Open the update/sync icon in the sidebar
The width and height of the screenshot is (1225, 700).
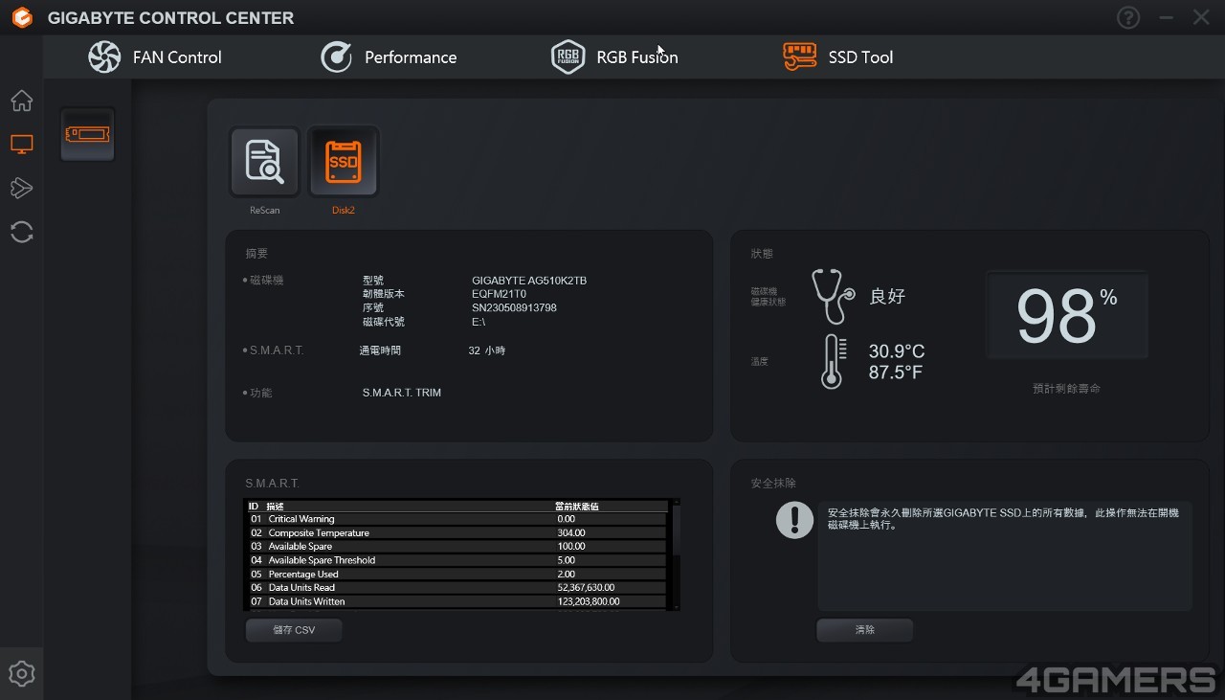coord(21,232)
